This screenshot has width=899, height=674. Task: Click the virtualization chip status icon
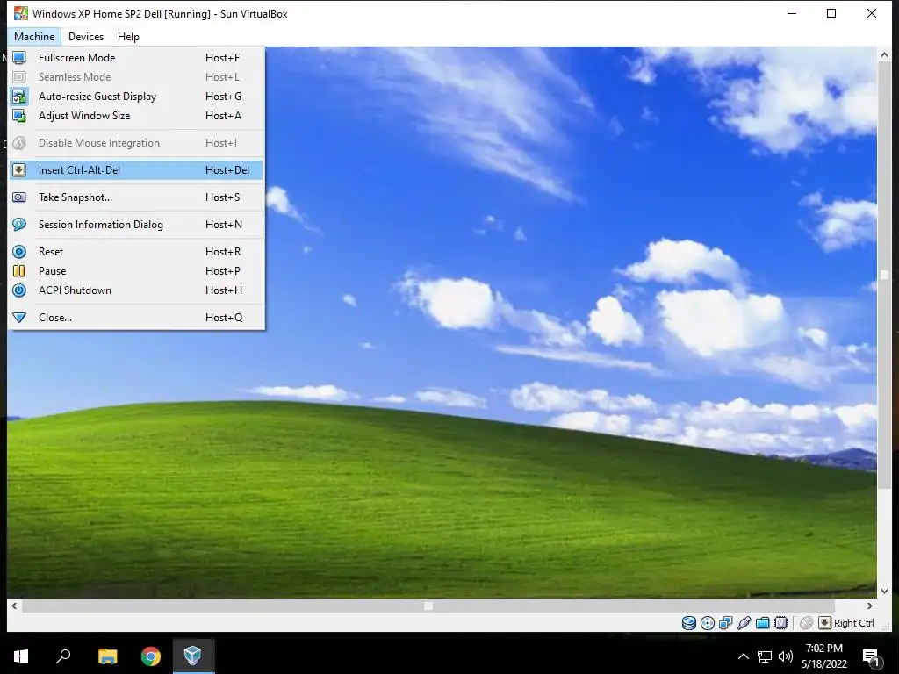point(780,623)
